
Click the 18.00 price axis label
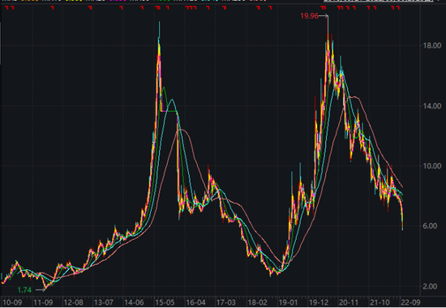click(431, 45)
